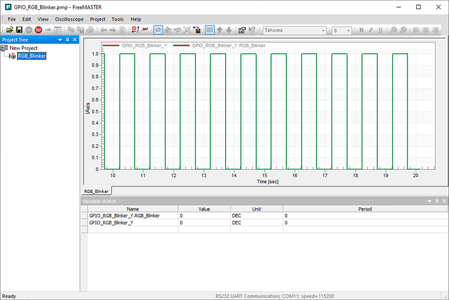Select New Project in the tree
The width and height of the screenshot is (449, 300).
(x=23, y=48)
